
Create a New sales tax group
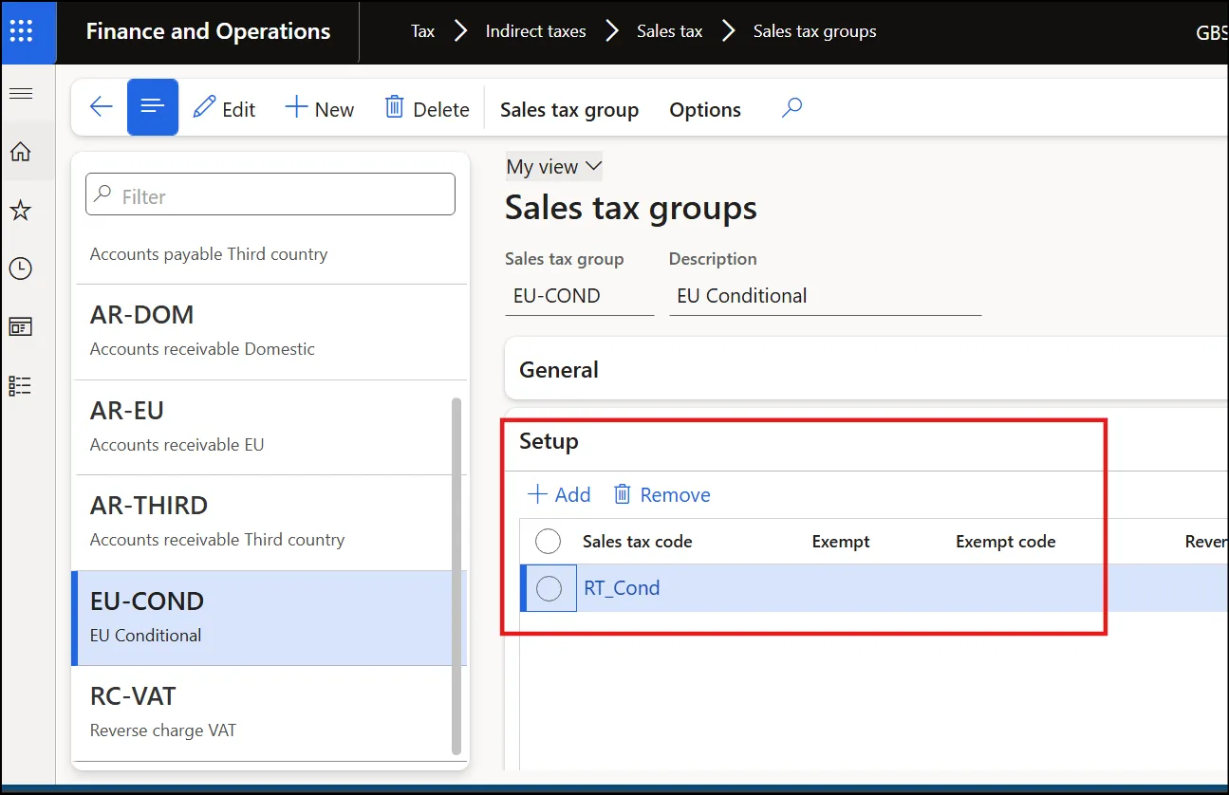click(320, 109)
